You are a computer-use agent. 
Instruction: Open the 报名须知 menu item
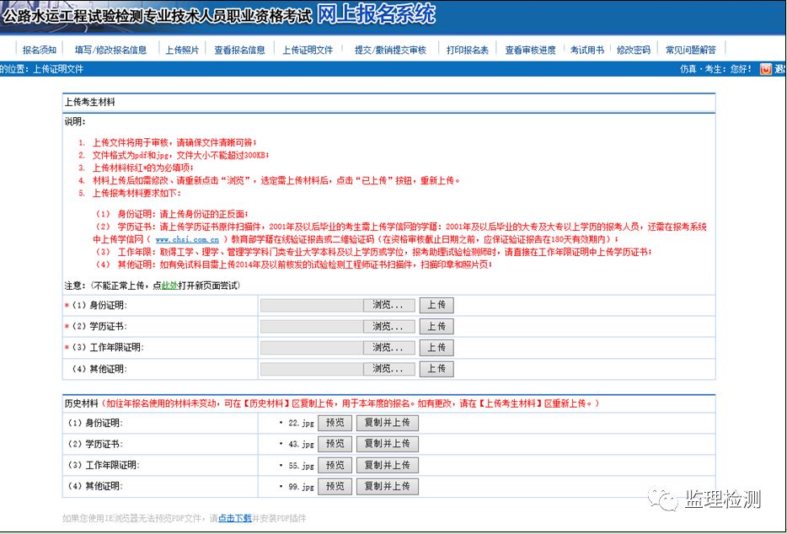pos(39,50)
